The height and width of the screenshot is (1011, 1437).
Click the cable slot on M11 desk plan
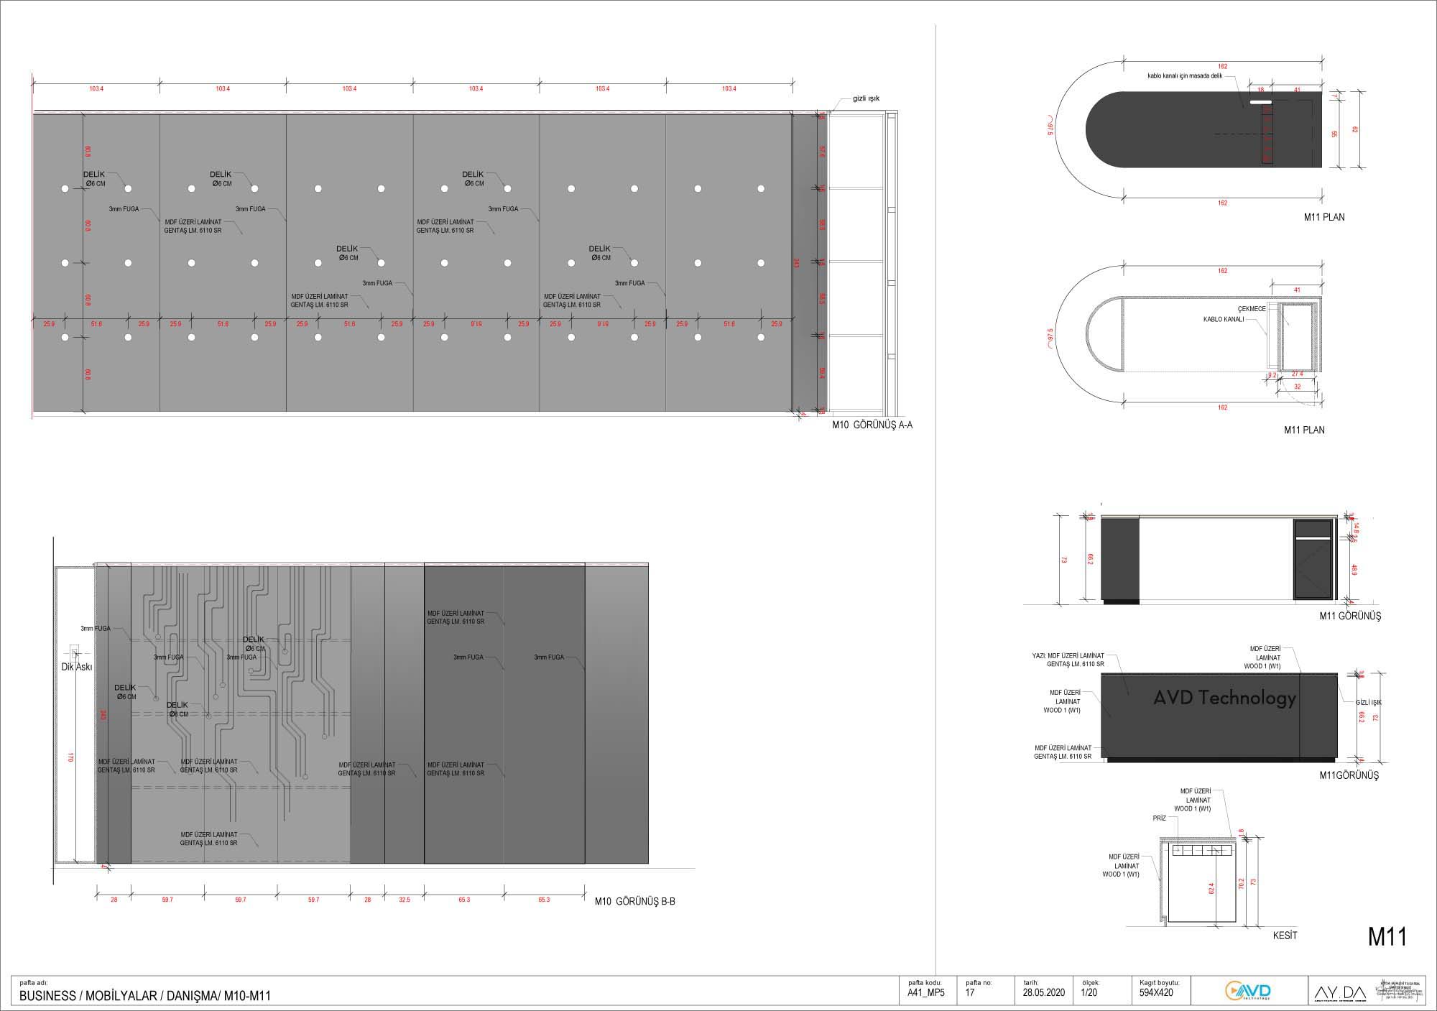[x=1261, y=103]
